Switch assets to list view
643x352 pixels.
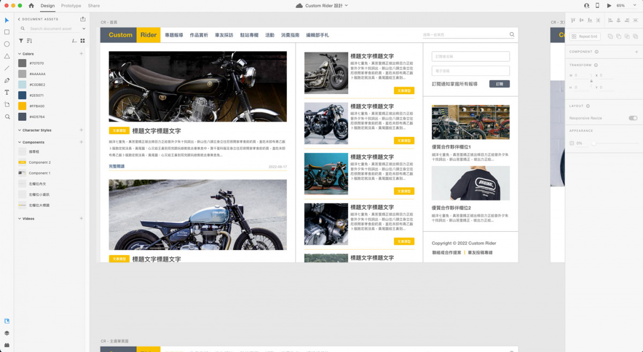pos(74,41)
